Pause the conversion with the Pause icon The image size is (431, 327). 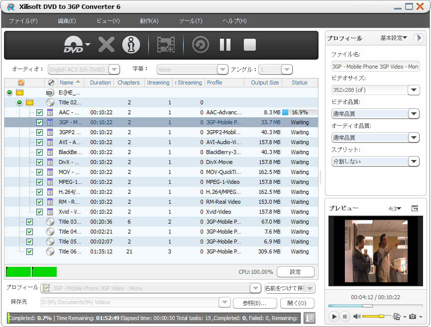point(225,45)
